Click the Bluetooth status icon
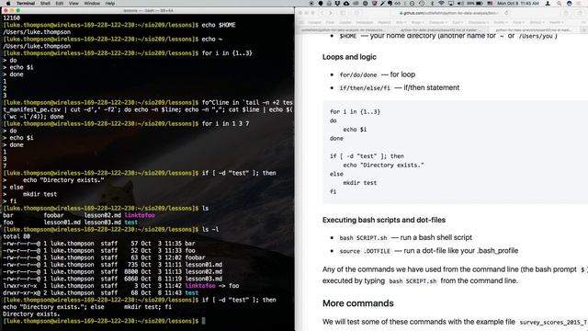The width and height of the screenshot is (588, 331). [433, 4]
